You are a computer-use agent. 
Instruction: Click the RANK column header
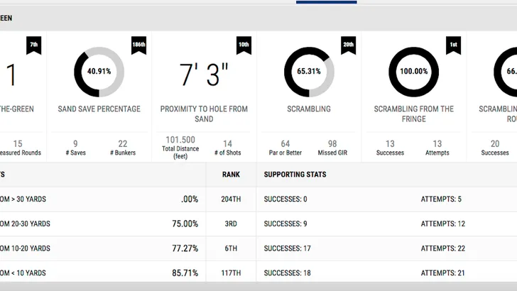231,175
